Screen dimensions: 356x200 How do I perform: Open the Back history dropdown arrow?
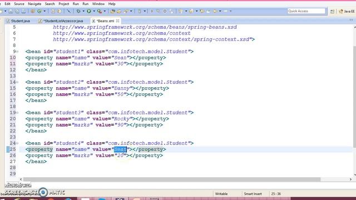point(220,11)
